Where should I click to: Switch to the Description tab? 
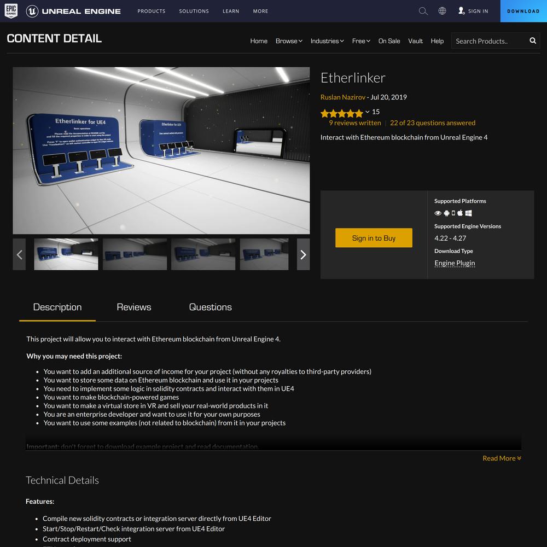coord(57,307)
